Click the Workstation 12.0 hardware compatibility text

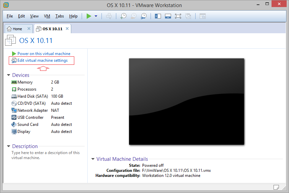click(171, 176)
